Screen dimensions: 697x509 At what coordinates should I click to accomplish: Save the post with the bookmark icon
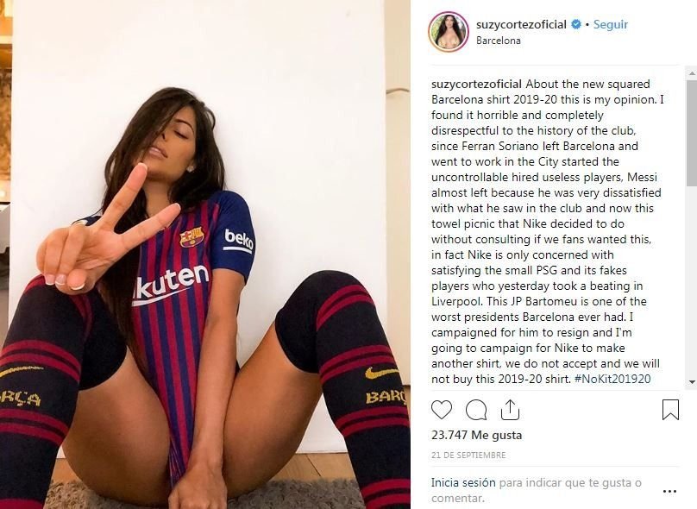click(x=670, y=410)
